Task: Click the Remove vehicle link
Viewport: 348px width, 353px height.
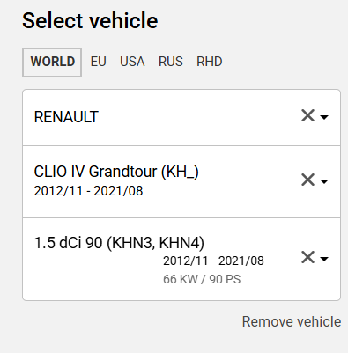Action: coord(292,321)
